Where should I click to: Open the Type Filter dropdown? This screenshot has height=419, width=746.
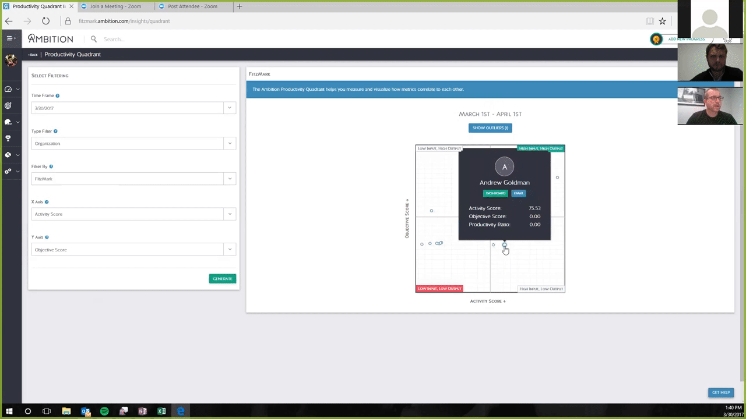tap(133, 143)
